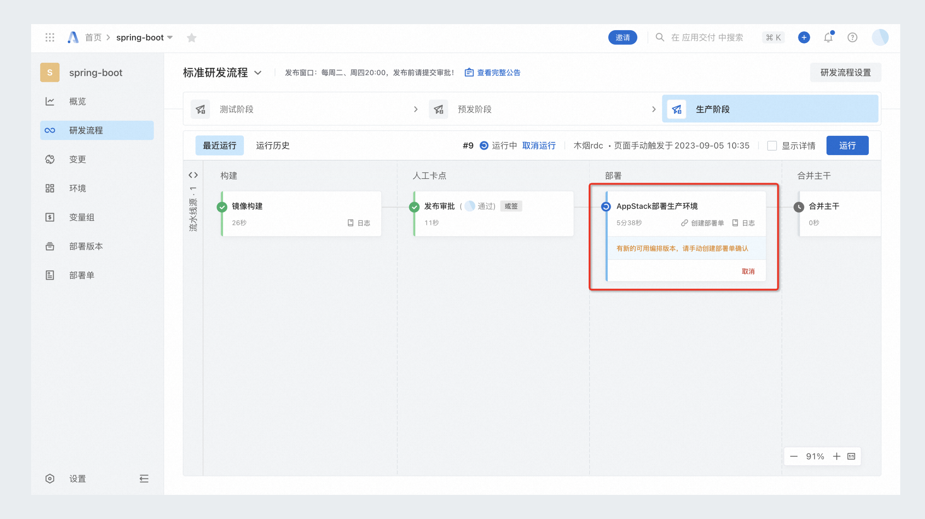
Task: Click the ⌘ K shortcut badge
Action: pos(773,37)
